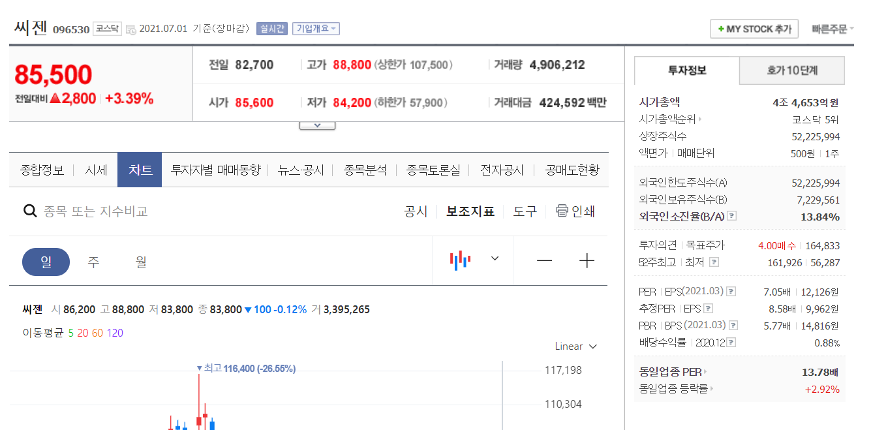
Task: Open the 종목토론실 tab
Action: [433, 170]
